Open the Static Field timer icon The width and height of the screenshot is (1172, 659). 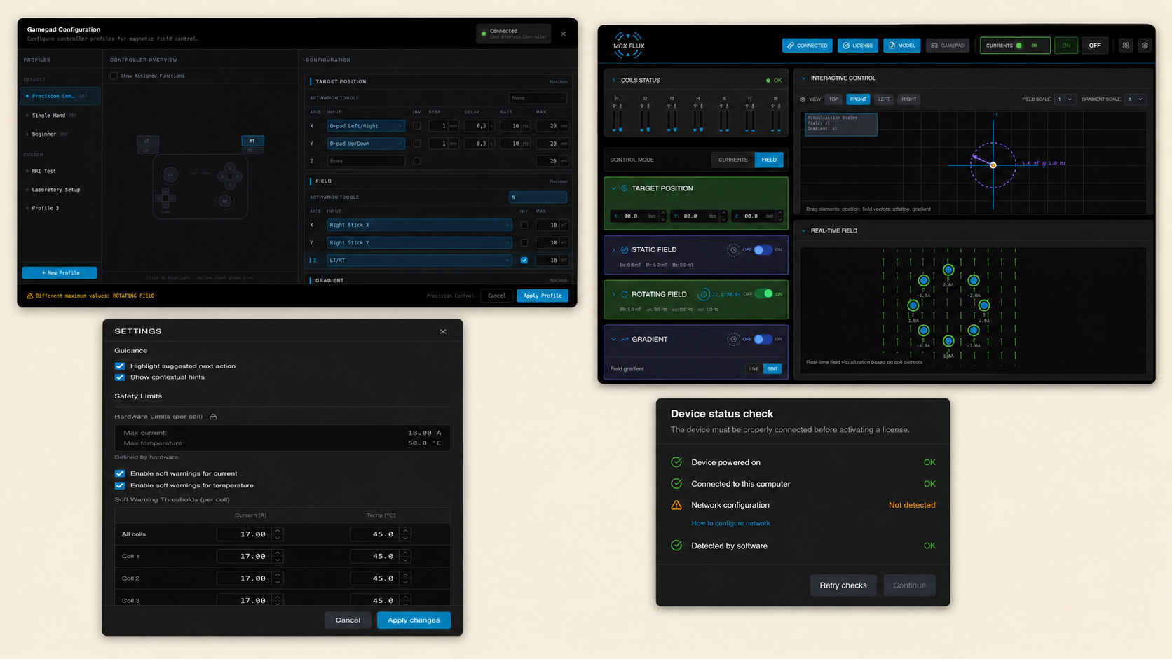733,250
